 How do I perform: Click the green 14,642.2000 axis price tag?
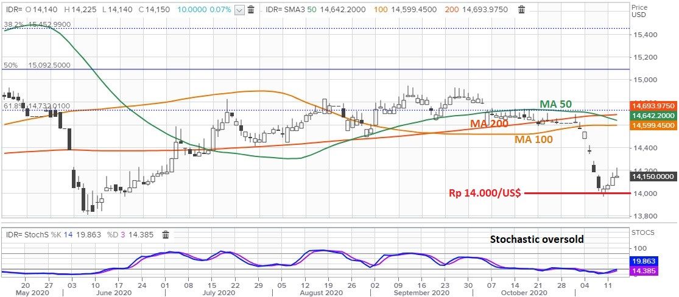pyautogui.click(x=654, y=116)
